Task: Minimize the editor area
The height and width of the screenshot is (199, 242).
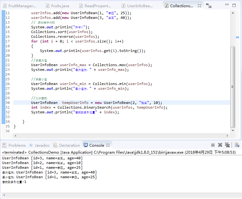Action: click(x=227, y=5)
